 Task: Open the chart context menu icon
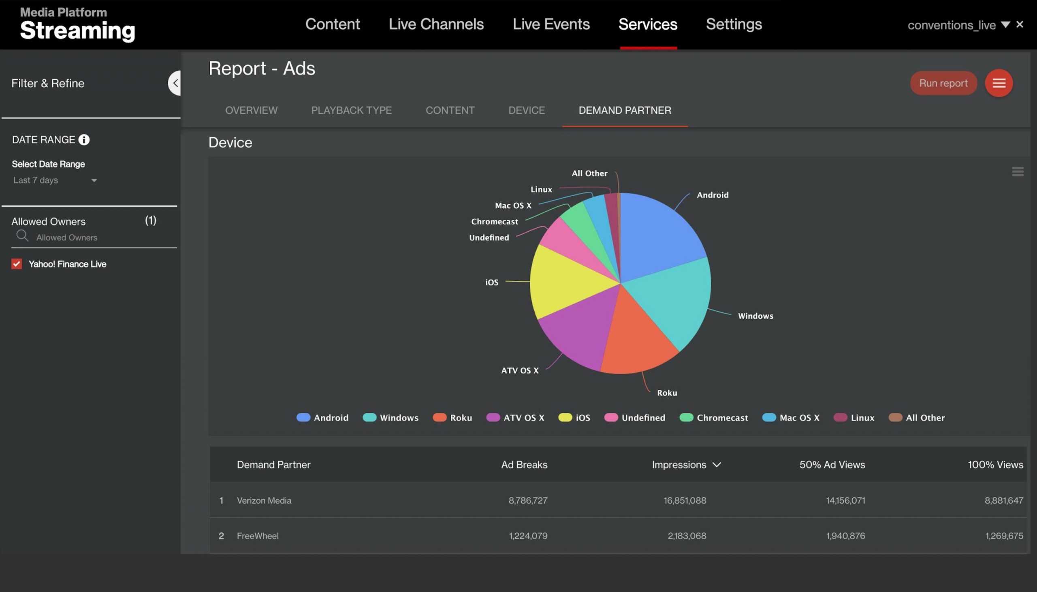point(1018,171)
